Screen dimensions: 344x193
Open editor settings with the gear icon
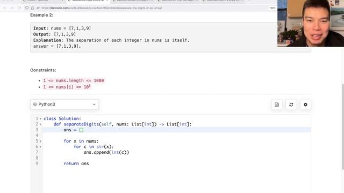coord(305,105)
